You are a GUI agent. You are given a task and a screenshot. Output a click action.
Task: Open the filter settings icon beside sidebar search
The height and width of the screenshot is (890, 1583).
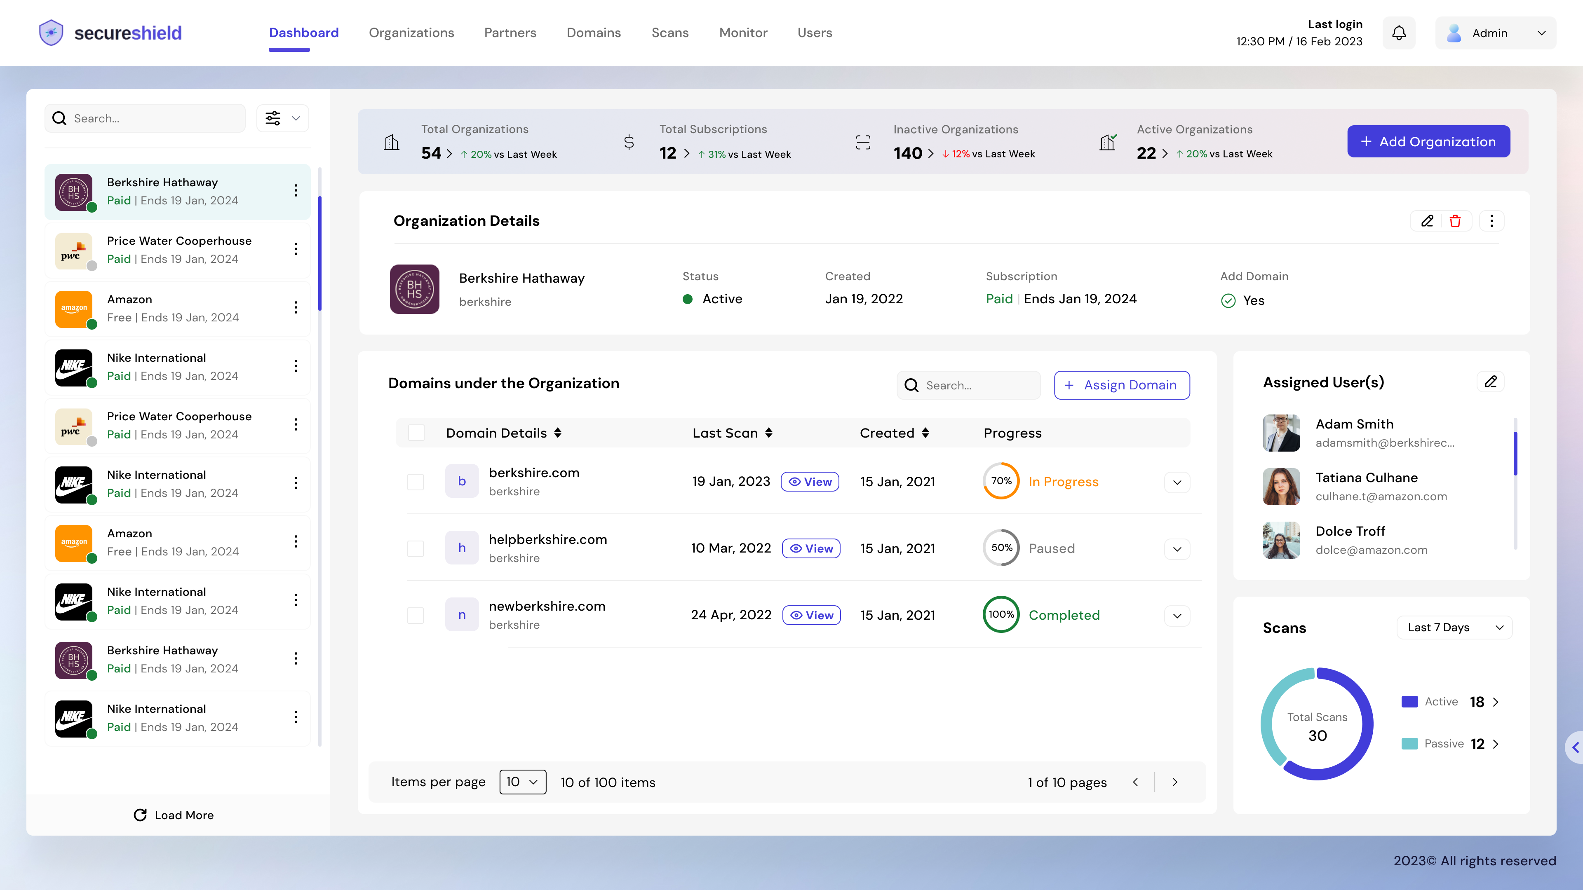click(x=273, y=119)
